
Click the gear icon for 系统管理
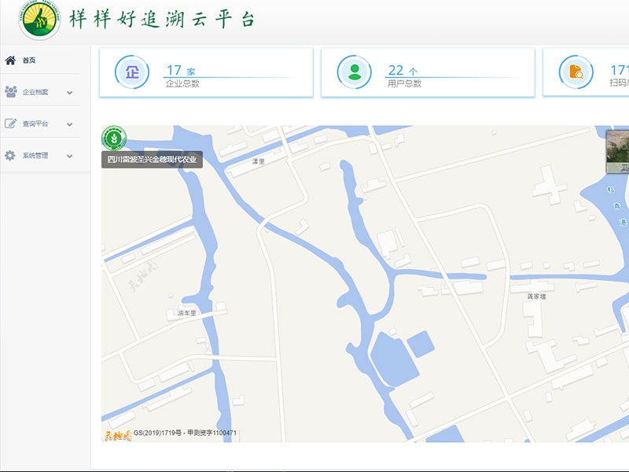(x=10, y=156)
